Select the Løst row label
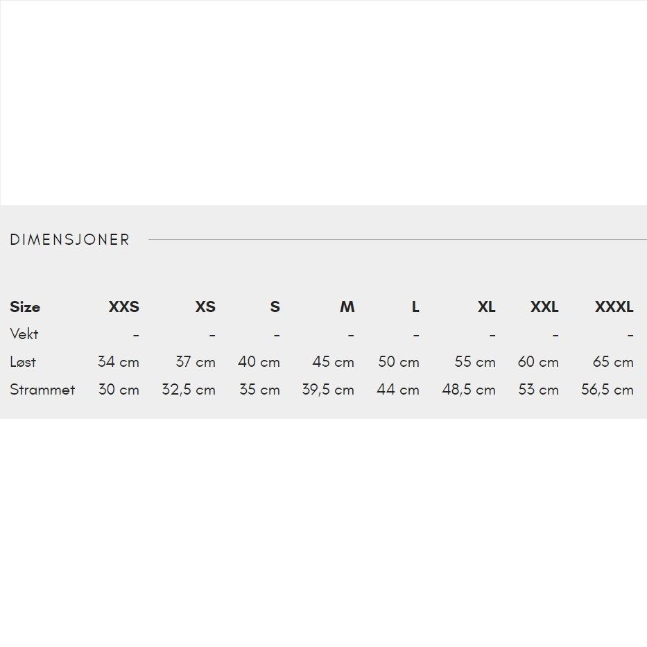 23,362
